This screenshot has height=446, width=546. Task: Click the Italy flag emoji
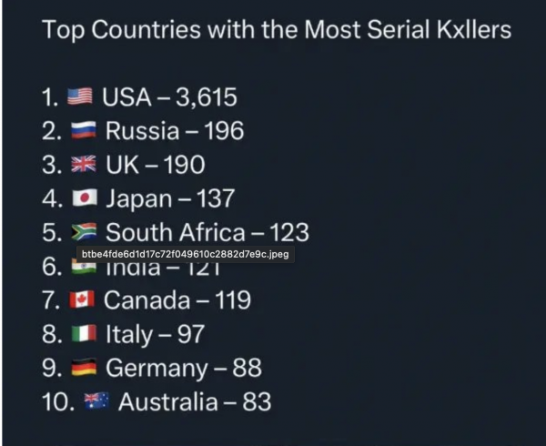point(84,333)
